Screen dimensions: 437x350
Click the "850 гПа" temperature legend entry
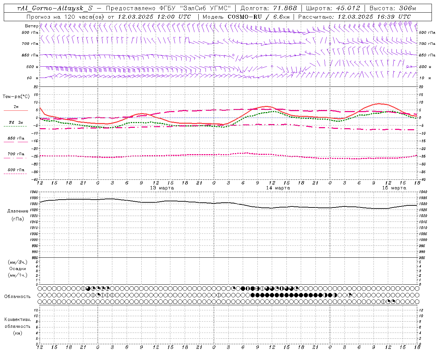(16, 138)
